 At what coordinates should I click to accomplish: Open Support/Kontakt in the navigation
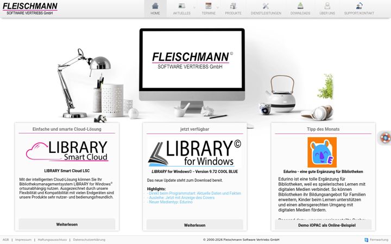[359, 9]
